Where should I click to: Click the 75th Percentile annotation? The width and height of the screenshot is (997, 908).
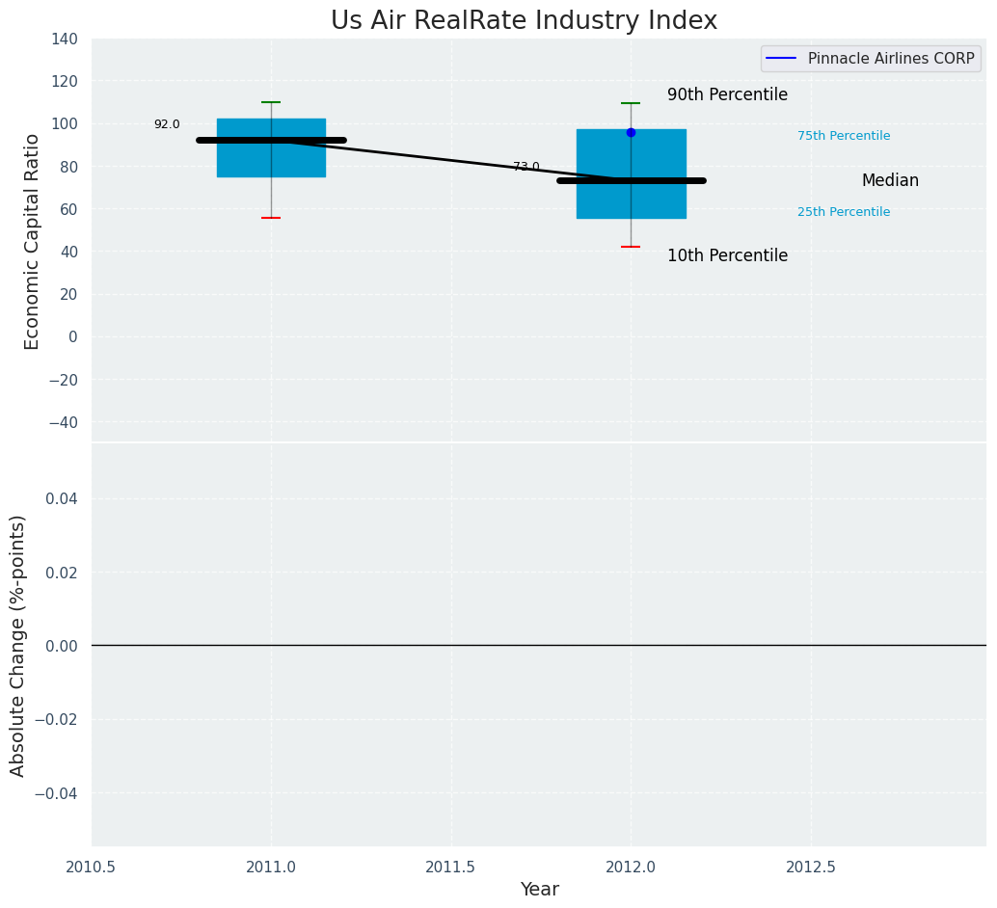pyautogui.click(x=844, y=136)
